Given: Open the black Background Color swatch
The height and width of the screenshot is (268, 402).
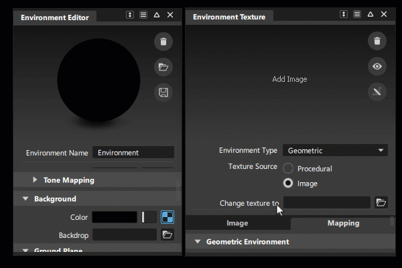Looking at the screenshot, I should [115, 217].
